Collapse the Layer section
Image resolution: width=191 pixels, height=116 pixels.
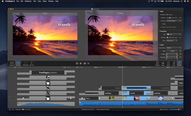tap(159, 45)
